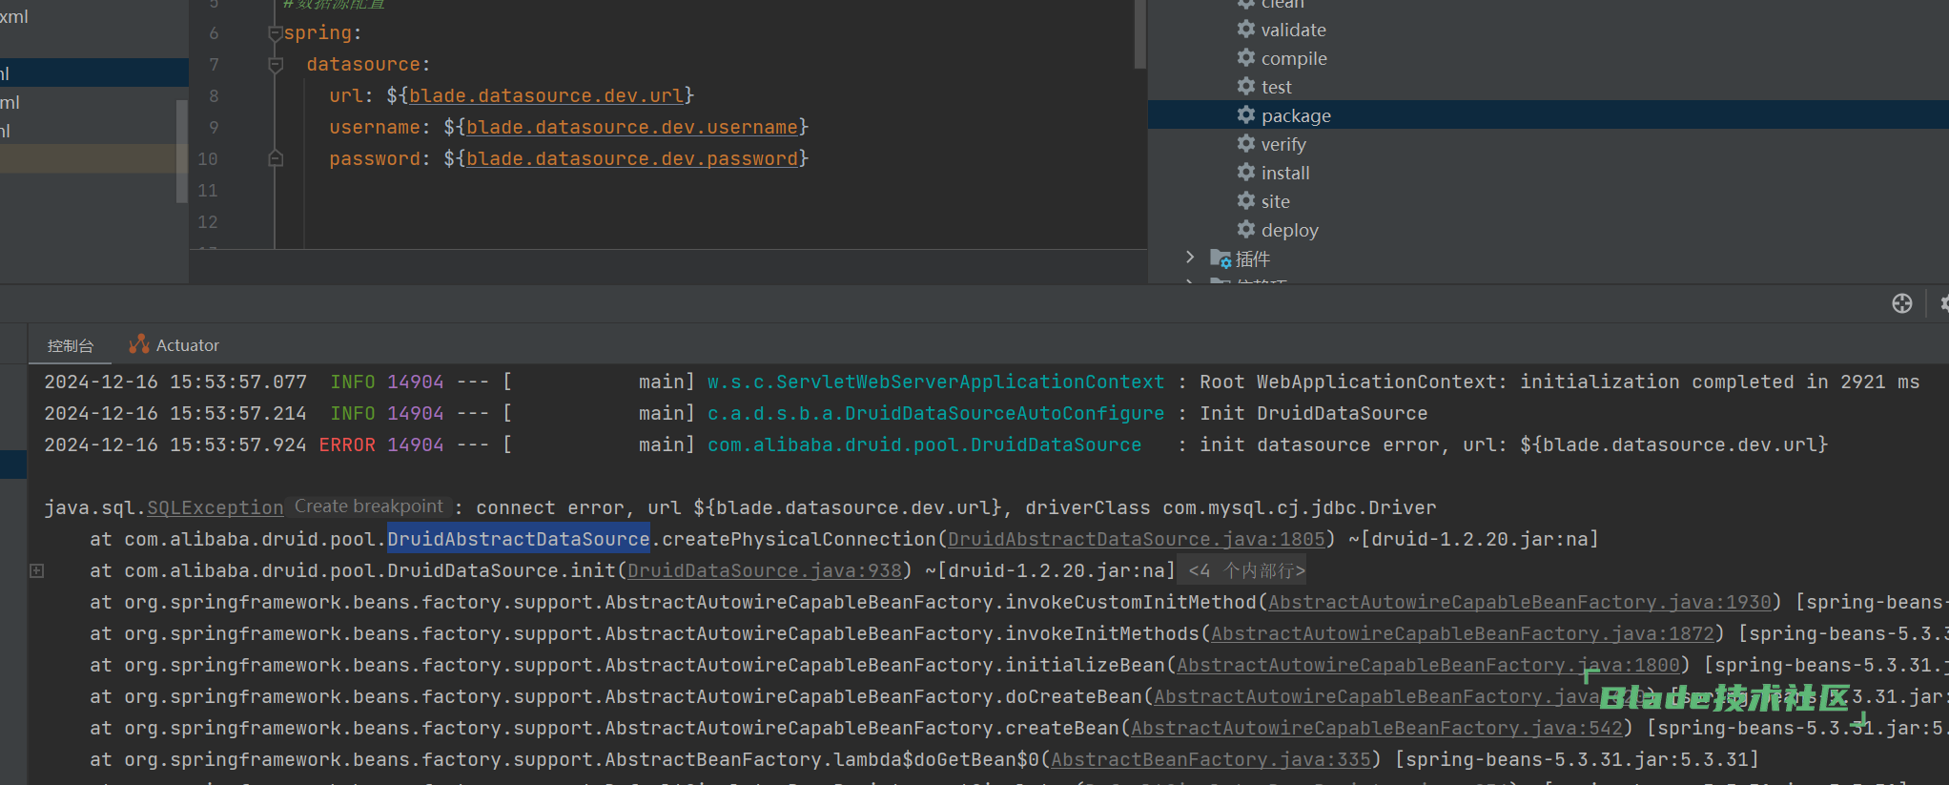Click the ERROR log level text
Screen dimensions: 1949x785
[x=347, y=444]
